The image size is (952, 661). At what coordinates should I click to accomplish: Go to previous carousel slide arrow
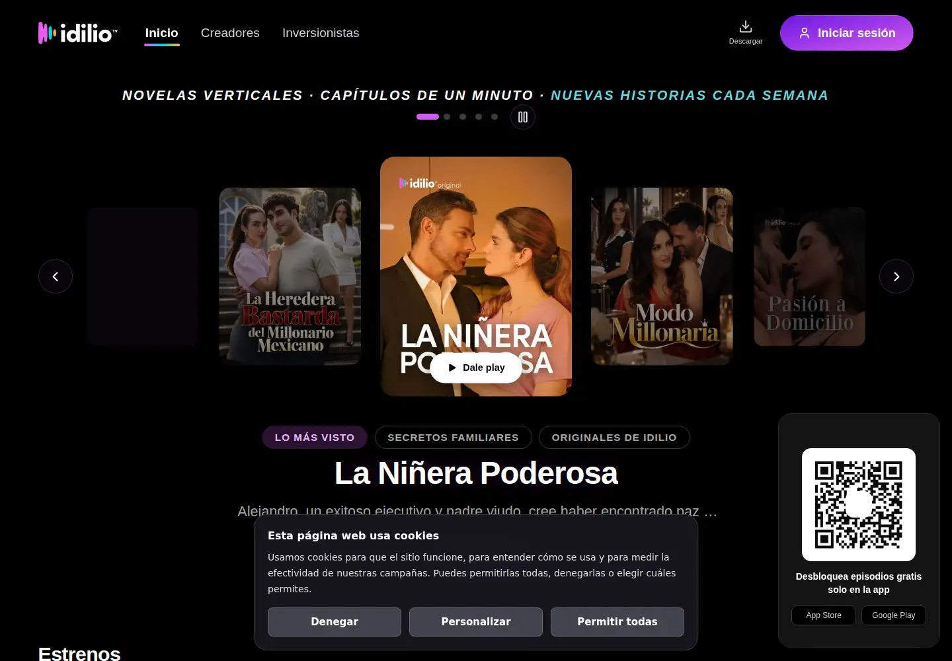pyautogui.click(x=56, y=276)
